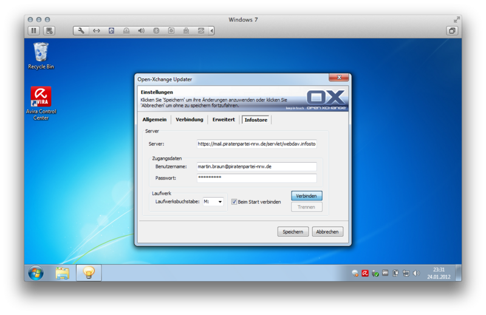Click the USB device icon in VM toolbar
Screen dimensions: 486x315
(186, 31)
